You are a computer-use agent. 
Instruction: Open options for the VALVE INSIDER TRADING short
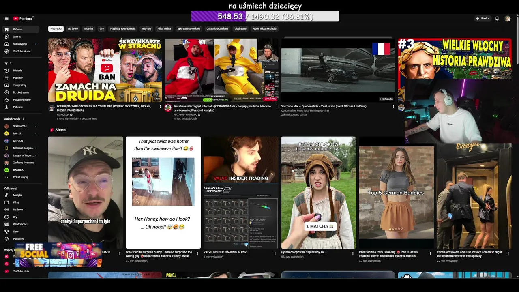[x=275, y=253]
